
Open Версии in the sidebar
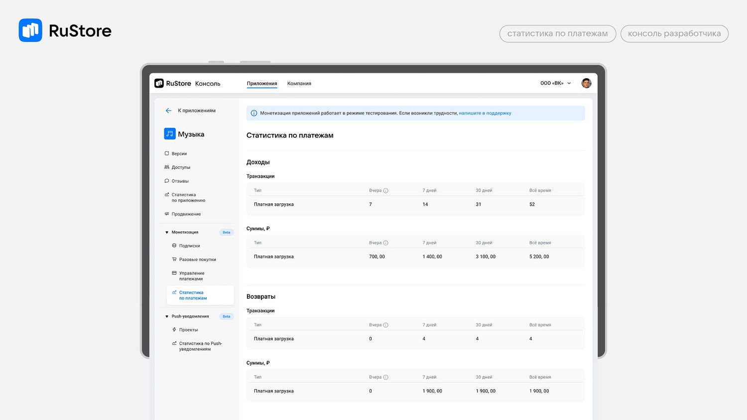point(179,153)
